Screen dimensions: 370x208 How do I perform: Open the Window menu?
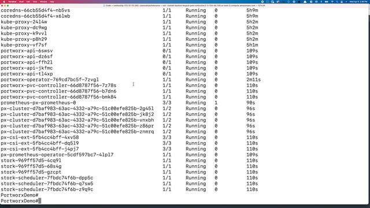(x=43, y=2)
